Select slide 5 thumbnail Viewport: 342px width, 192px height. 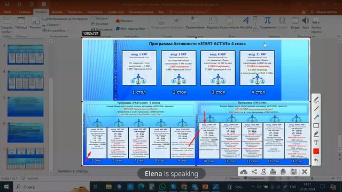point(26,107)
